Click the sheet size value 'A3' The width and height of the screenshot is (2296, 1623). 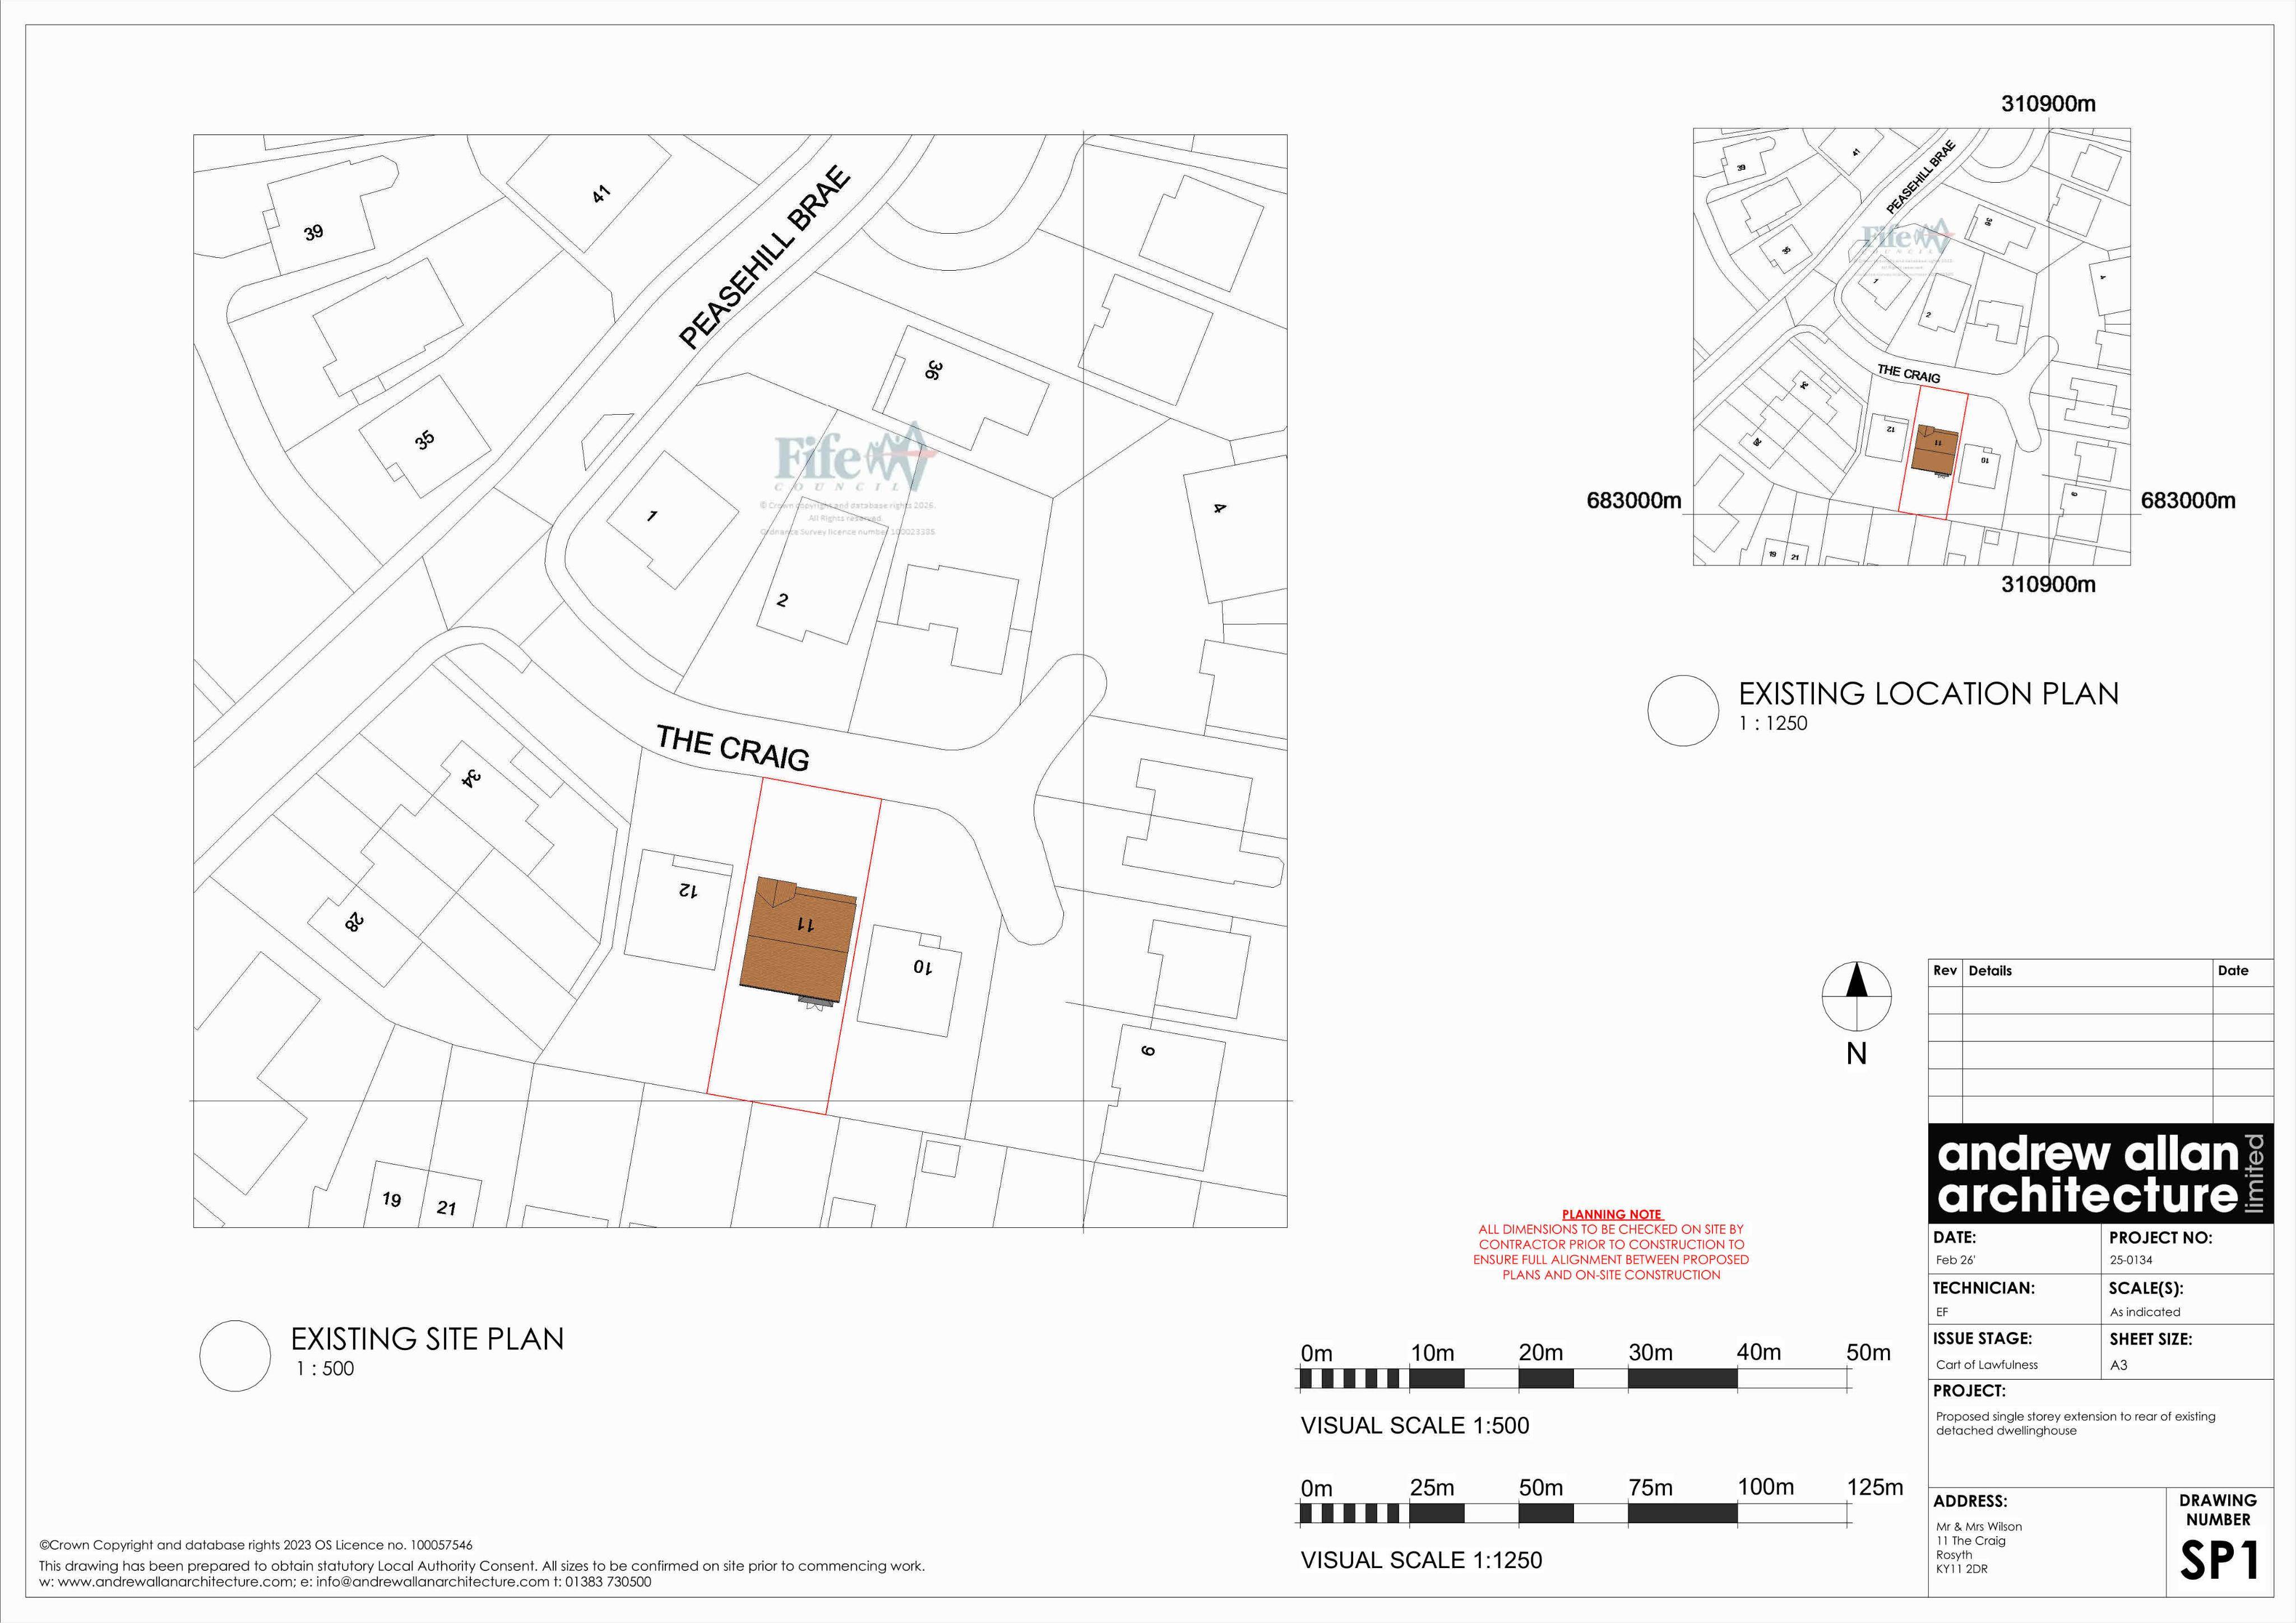[x=2118, y=1365]
